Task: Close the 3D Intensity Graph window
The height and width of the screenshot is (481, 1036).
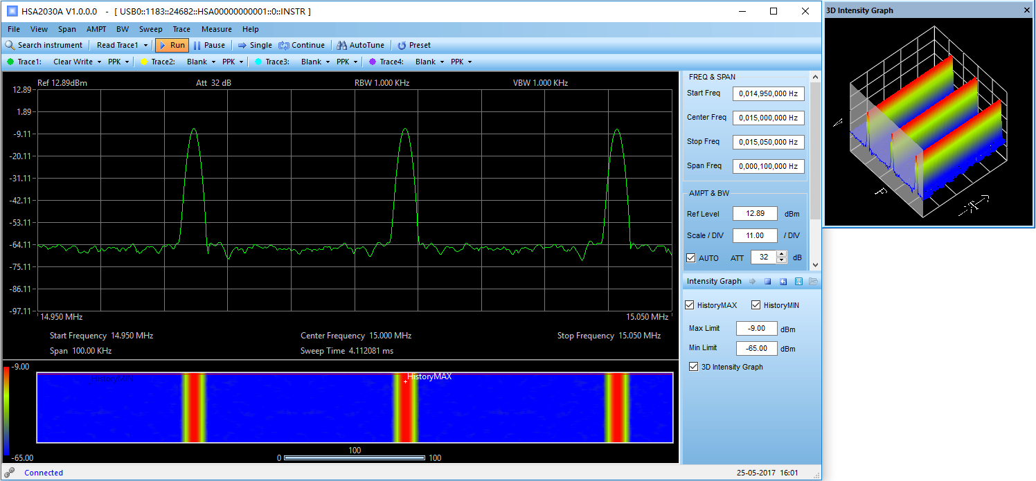Action: click(1027, 10)
